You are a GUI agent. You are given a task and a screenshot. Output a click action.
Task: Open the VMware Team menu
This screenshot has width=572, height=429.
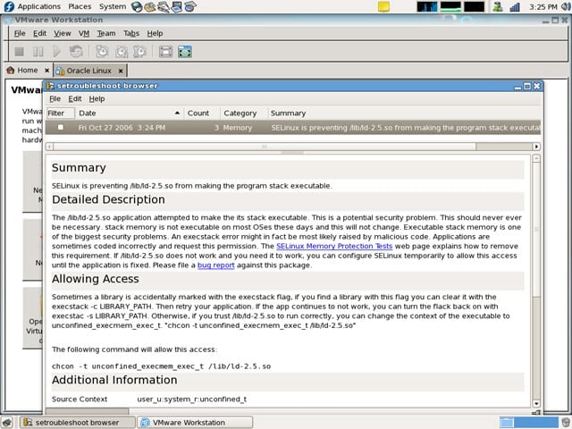106,33
